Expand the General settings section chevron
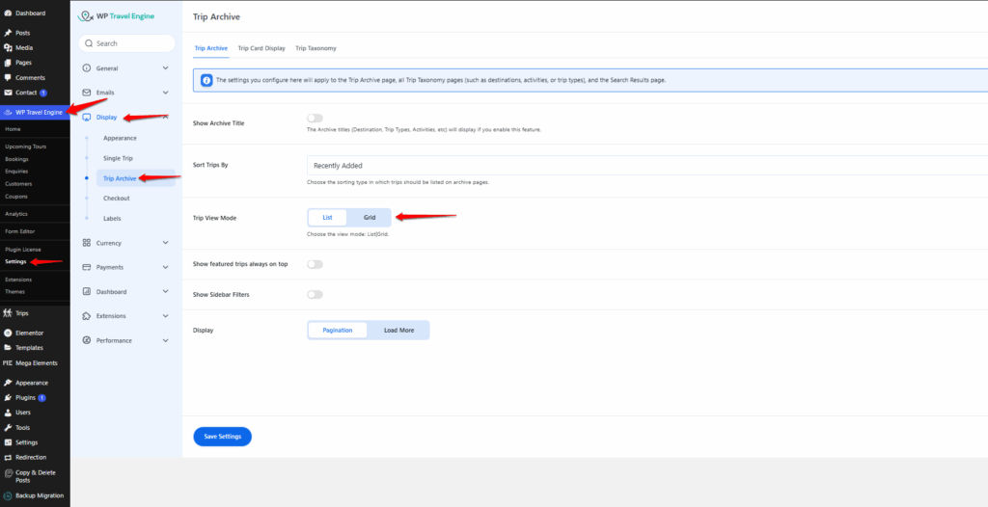This screenshot has height=507, width=988. [x=165, y=68]
